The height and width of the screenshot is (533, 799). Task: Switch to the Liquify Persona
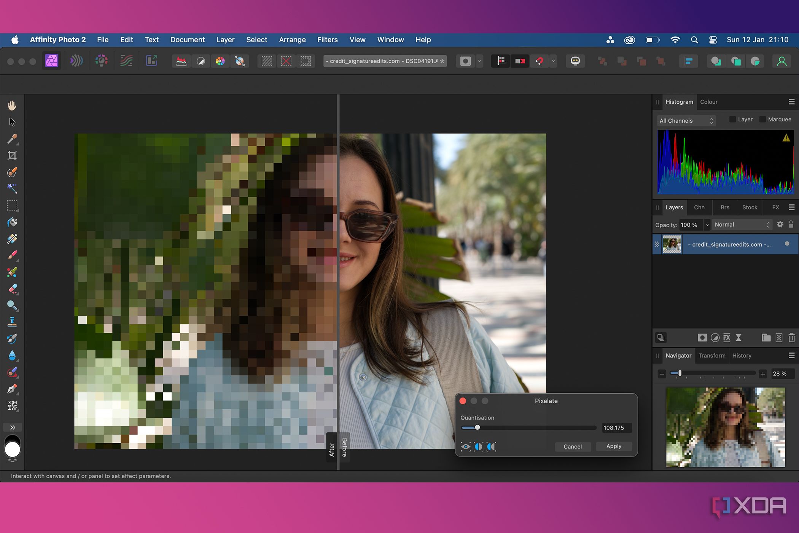76,61
